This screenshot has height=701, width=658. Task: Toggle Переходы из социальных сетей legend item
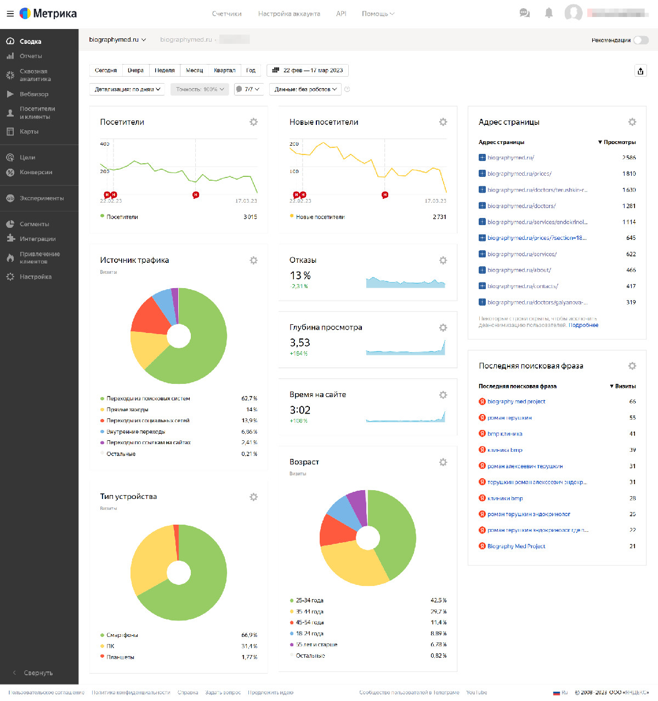[145, 421]
